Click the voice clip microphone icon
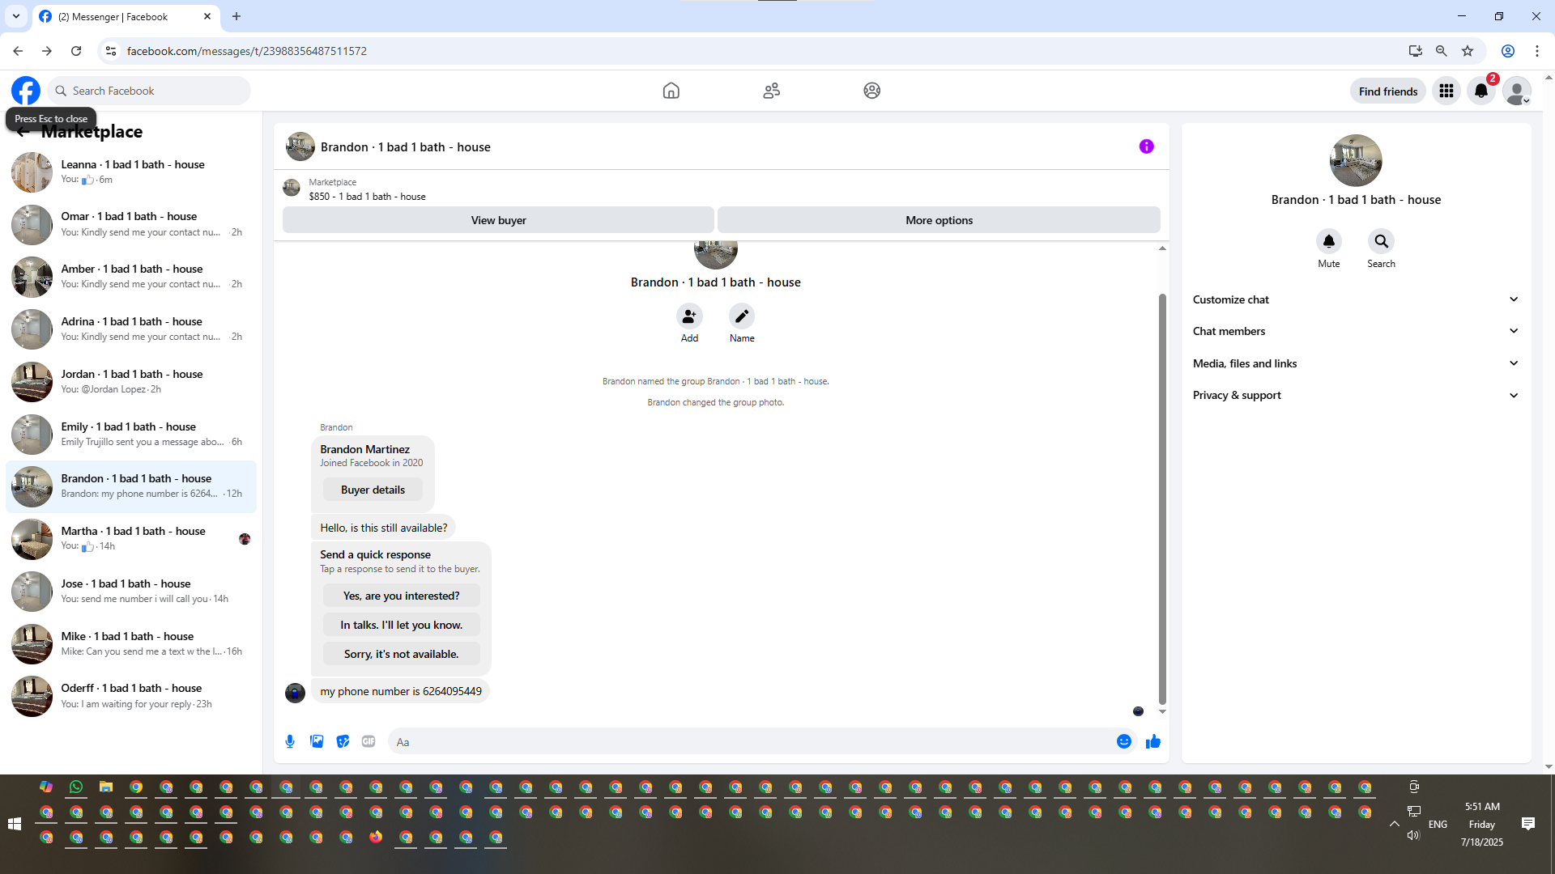This screenshot has height=874, width=1555. coord(290,741)
